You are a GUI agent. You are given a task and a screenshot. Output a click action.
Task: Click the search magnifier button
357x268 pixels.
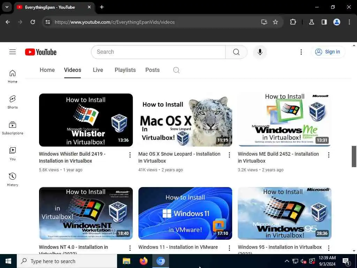click(x=236, y=52)
